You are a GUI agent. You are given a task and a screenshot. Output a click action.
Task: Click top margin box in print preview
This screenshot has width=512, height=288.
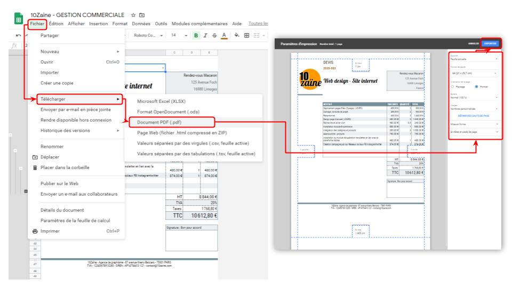(x=361, y=65)
